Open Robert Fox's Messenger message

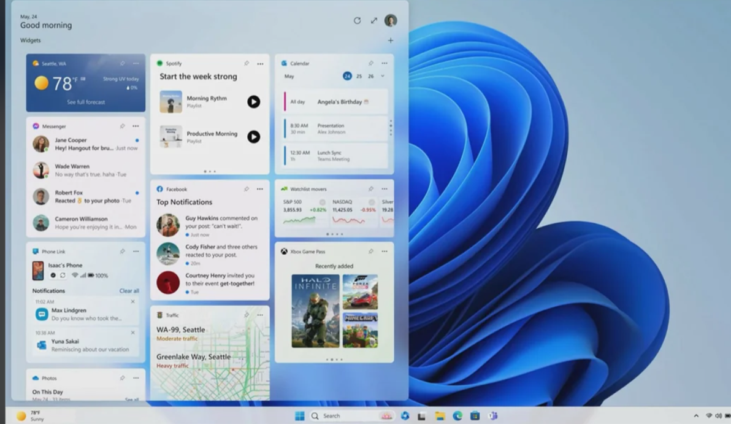[x=86, y=196]
